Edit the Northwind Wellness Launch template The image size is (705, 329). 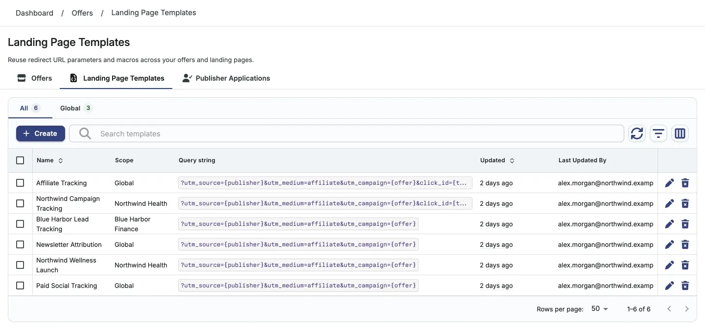669,265
